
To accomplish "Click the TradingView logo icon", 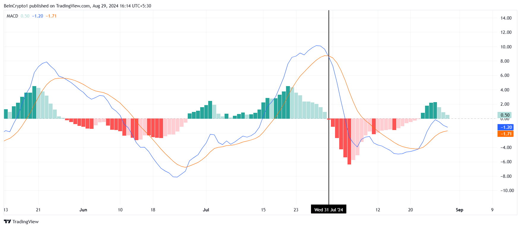I will [7, 221].
